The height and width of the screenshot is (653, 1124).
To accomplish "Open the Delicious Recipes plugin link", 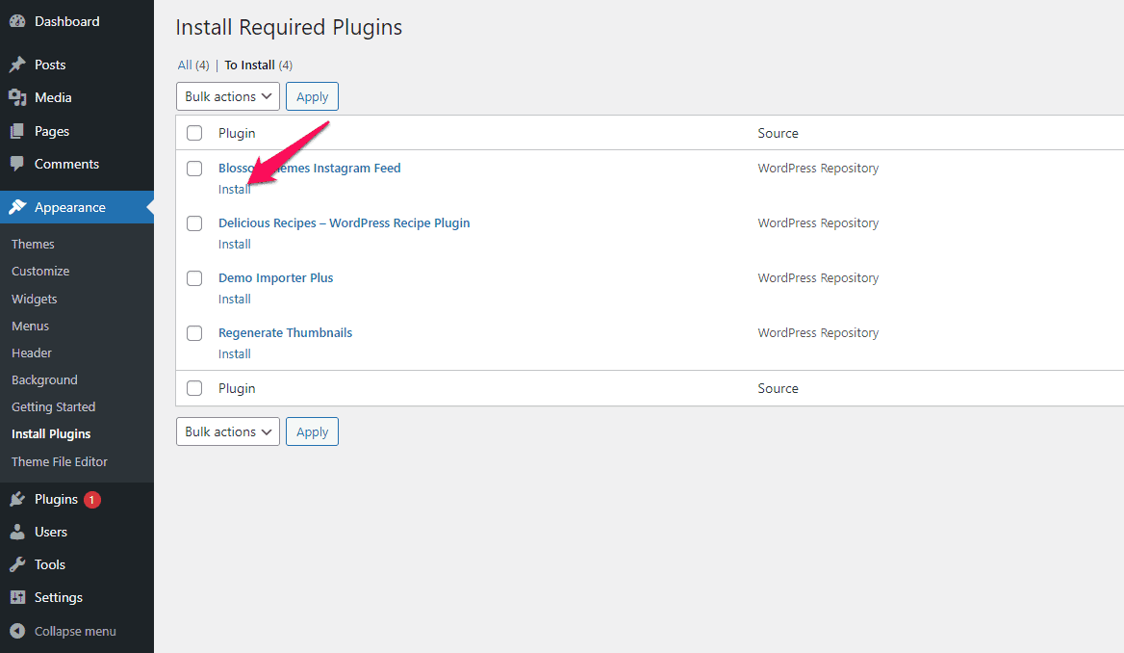I will point(345,223).
